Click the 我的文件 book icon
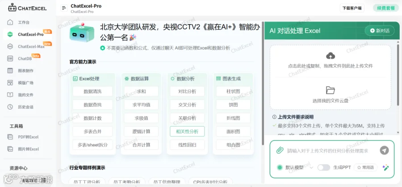The width and height of the screenshot is (402, 187). tap(10, 95)
